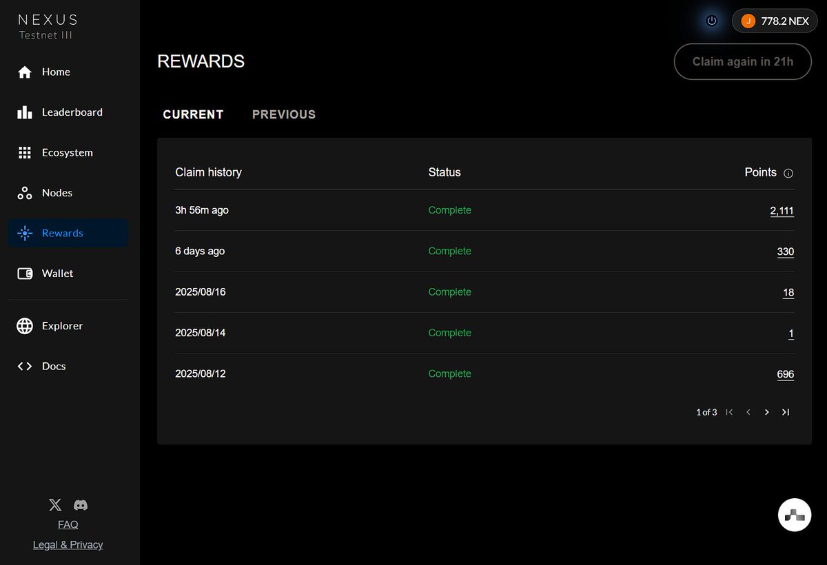Open the 330 points link
The height and width of the screenshot is (565, 827).
tap(785, 251)
